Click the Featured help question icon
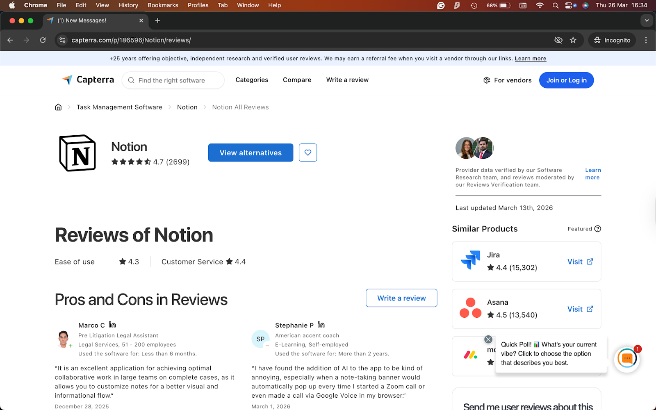Image resolution: width=656 pixels, height=410 pixels. (x=598, y=229)
